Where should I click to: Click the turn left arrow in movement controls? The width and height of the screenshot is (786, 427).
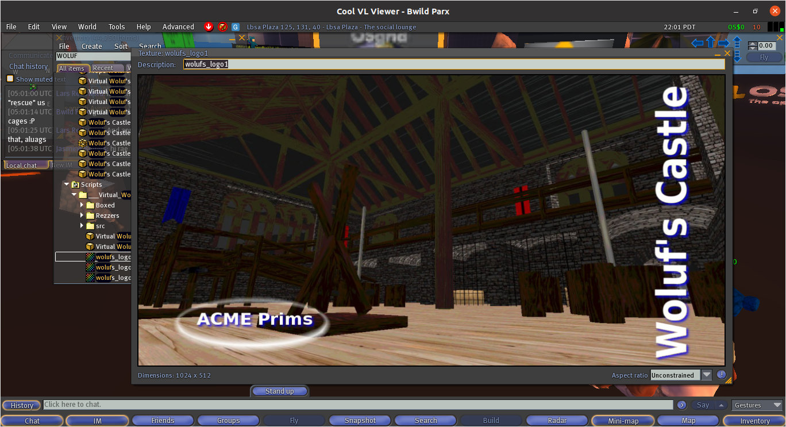tap(697, 43)
